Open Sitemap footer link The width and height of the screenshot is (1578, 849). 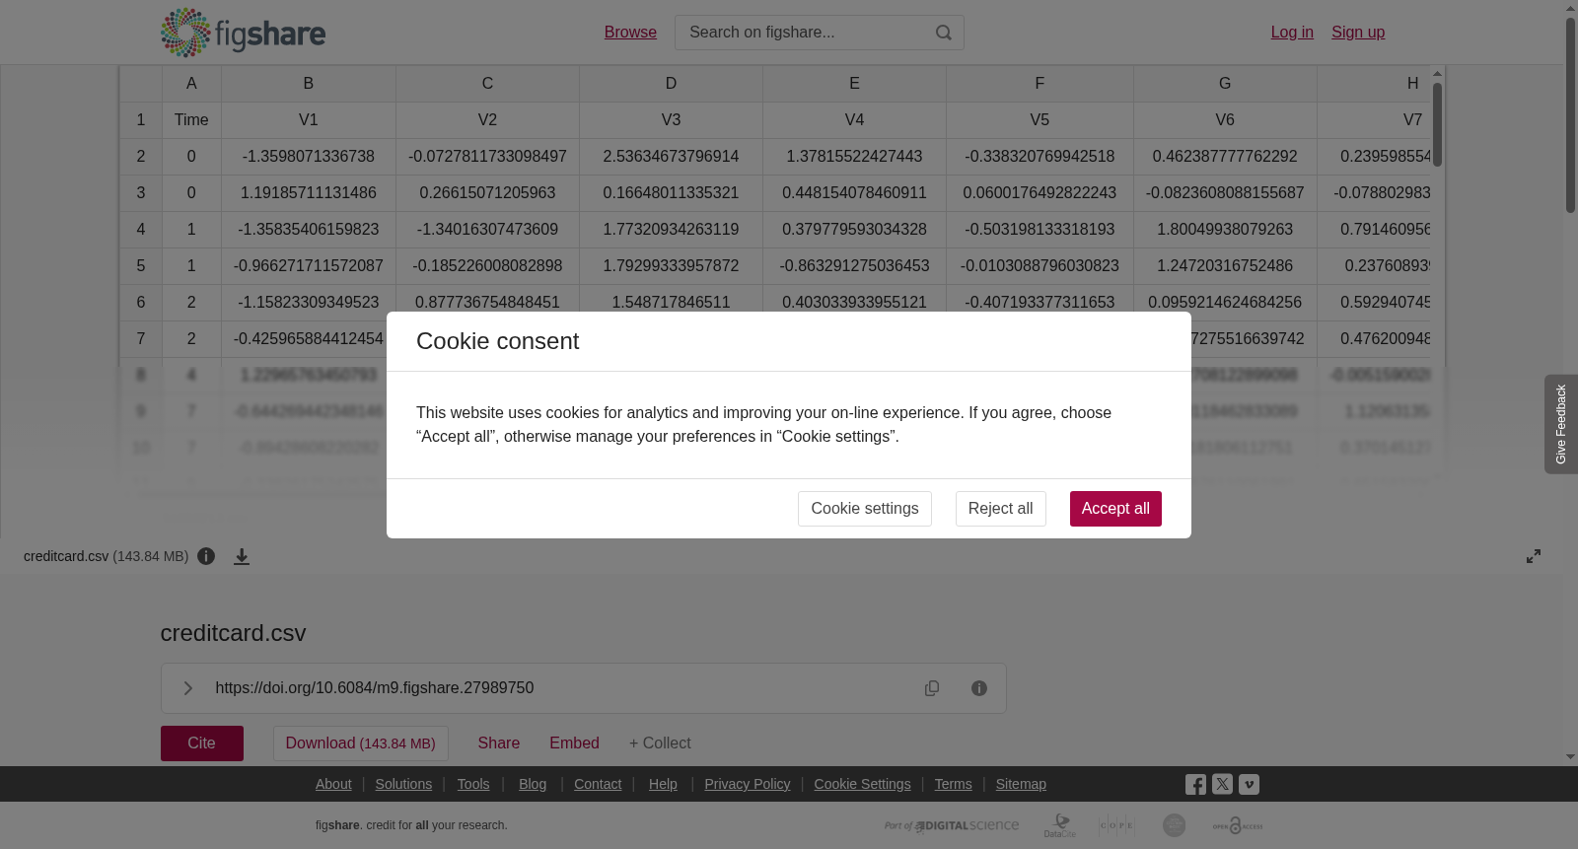pos(1021,784)
